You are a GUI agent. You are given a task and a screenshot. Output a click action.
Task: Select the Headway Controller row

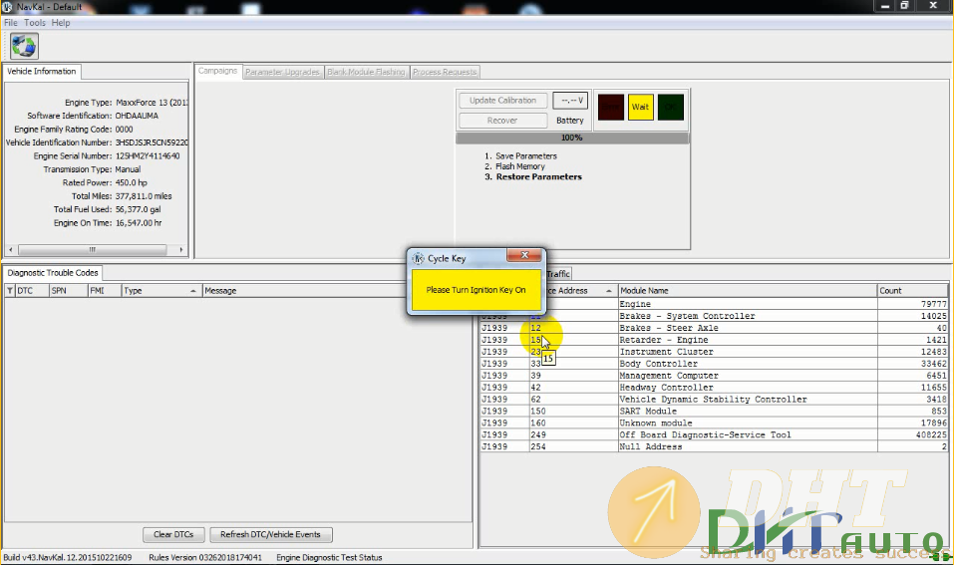(713, 388)
